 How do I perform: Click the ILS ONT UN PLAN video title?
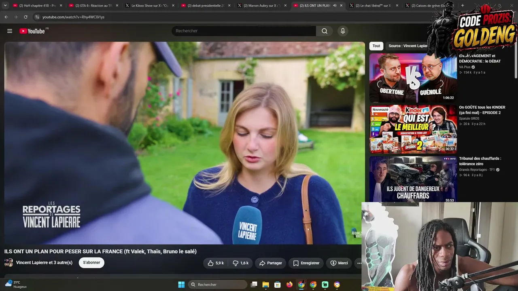click(x=100, y=251)
